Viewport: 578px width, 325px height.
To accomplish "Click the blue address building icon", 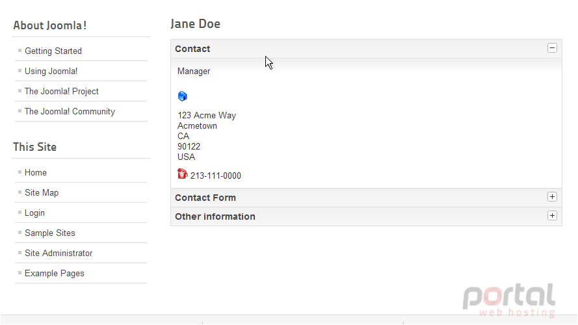I will click(x=183, y=96).
